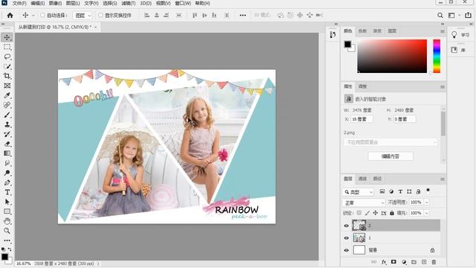This screenshot has width=476, height=268.
Task: Select the Gradient tool
Action: (x=7, y=153)
